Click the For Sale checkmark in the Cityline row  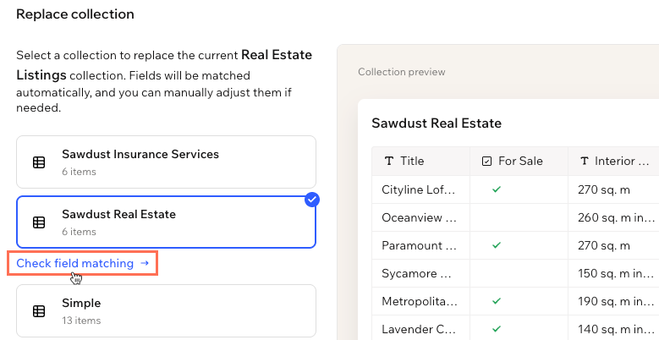pyautogui.click(x=497, y=189)
